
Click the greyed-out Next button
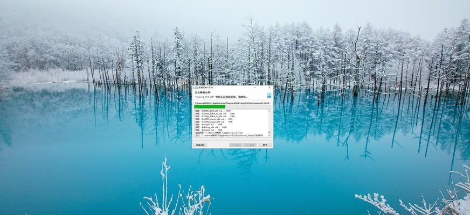pyautogui.click(x=250, y=145)
